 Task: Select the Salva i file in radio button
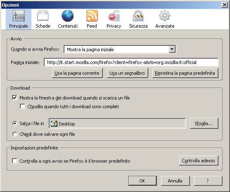point(15,123)
